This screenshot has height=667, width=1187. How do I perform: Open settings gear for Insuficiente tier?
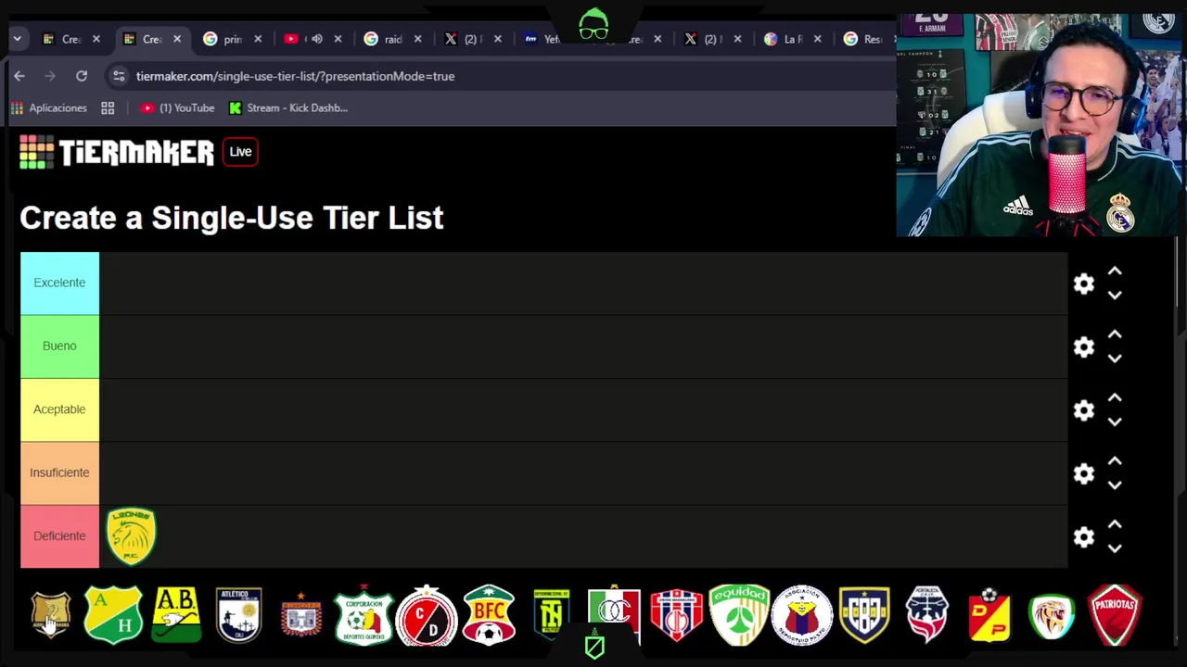pyautogui.click(x=1083, y=473)
